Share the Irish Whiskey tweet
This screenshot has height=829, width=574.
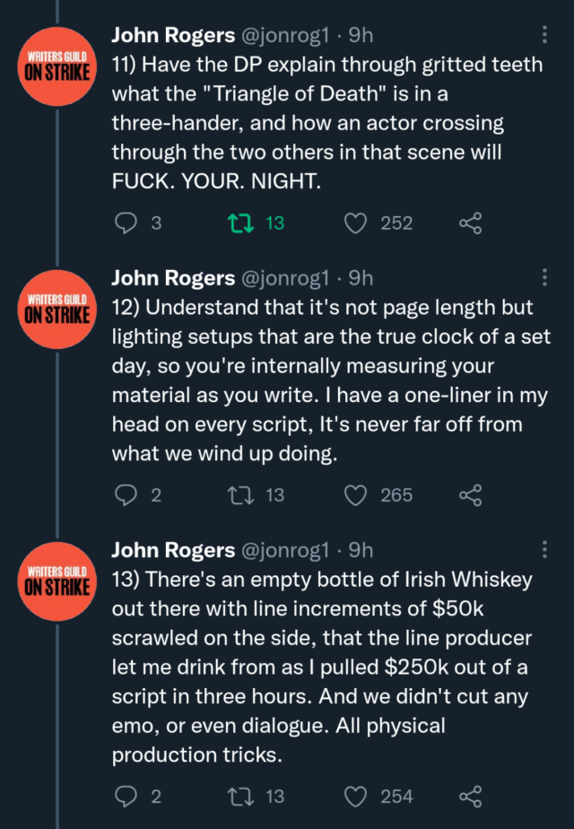(x=470, y=796)
